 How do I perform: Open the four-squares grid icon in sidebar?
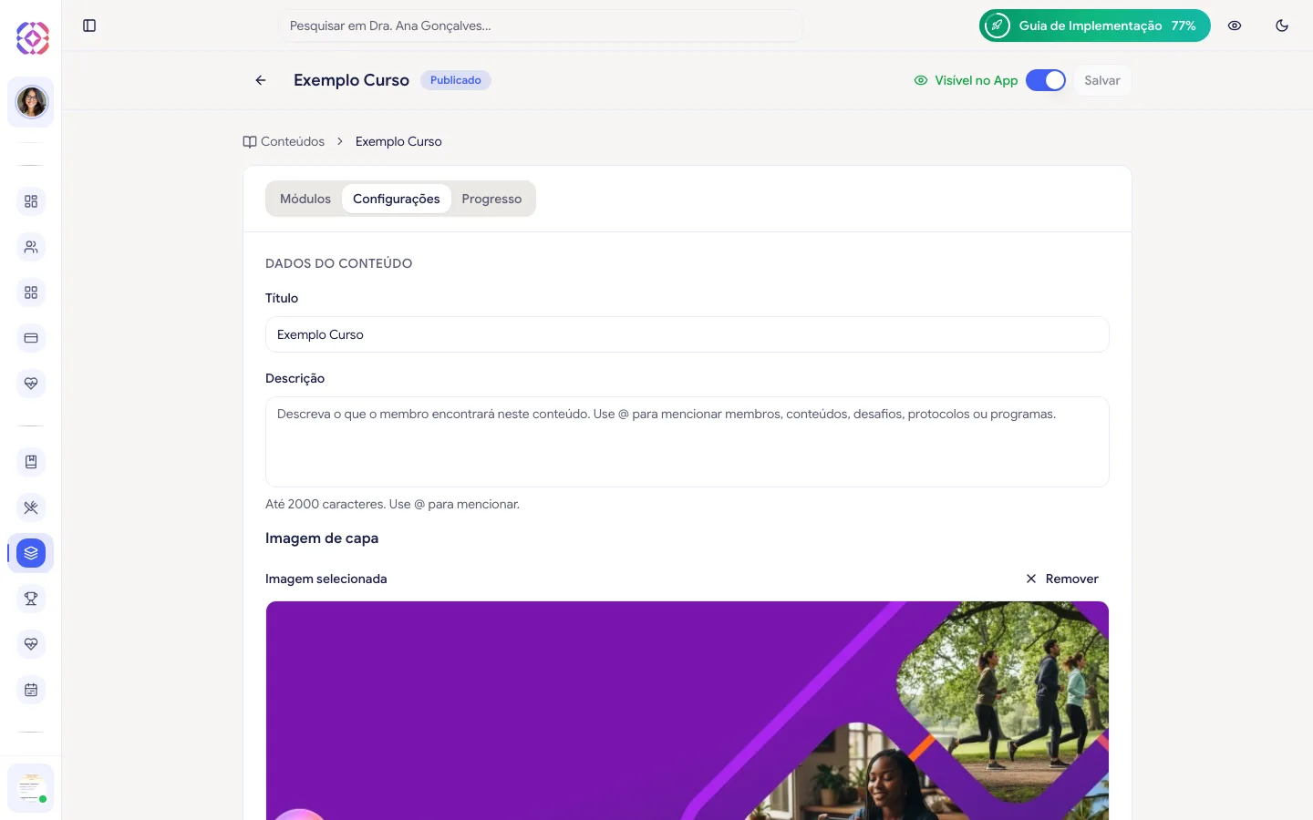tap(31, 292)
